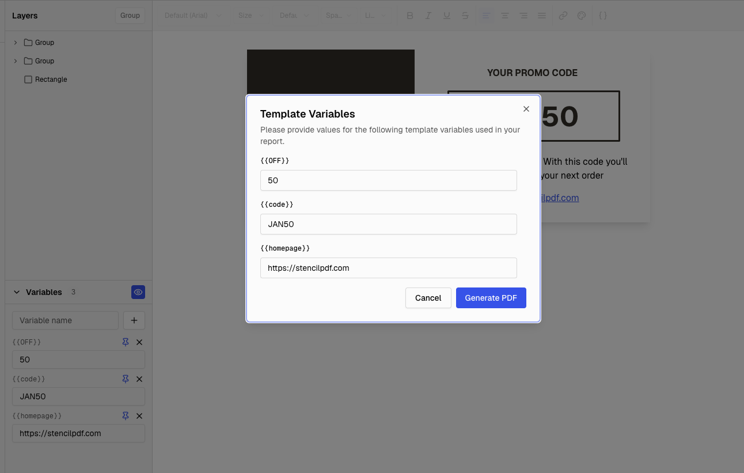This screenshot has width=744, height=473.
Task: Collapse the Variables section
Action: pos(17,292)
